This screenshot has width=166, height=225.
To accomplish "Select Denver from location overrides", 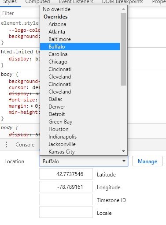I will tap(80, 107).
